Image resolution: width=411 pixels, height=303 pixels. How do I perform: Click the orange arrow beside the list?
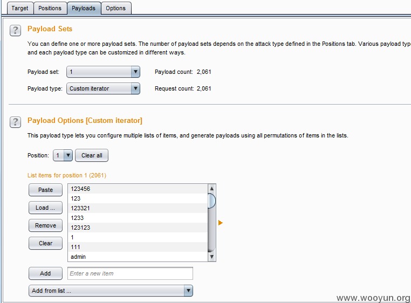coord(220,223)
